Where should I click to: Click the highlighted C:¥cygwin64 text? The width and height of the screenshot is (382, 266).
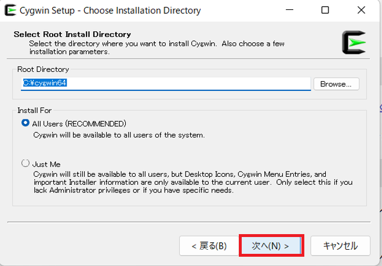[x=45, y=83]
